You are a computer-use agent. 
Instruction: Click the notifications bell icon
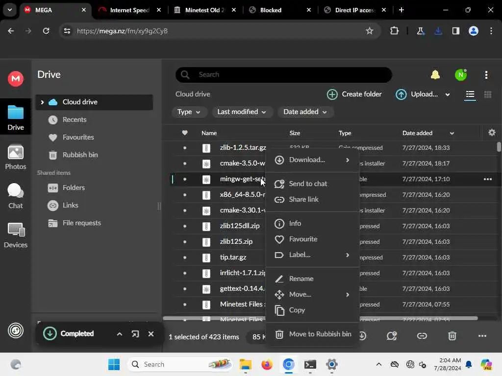pos(435,75)
